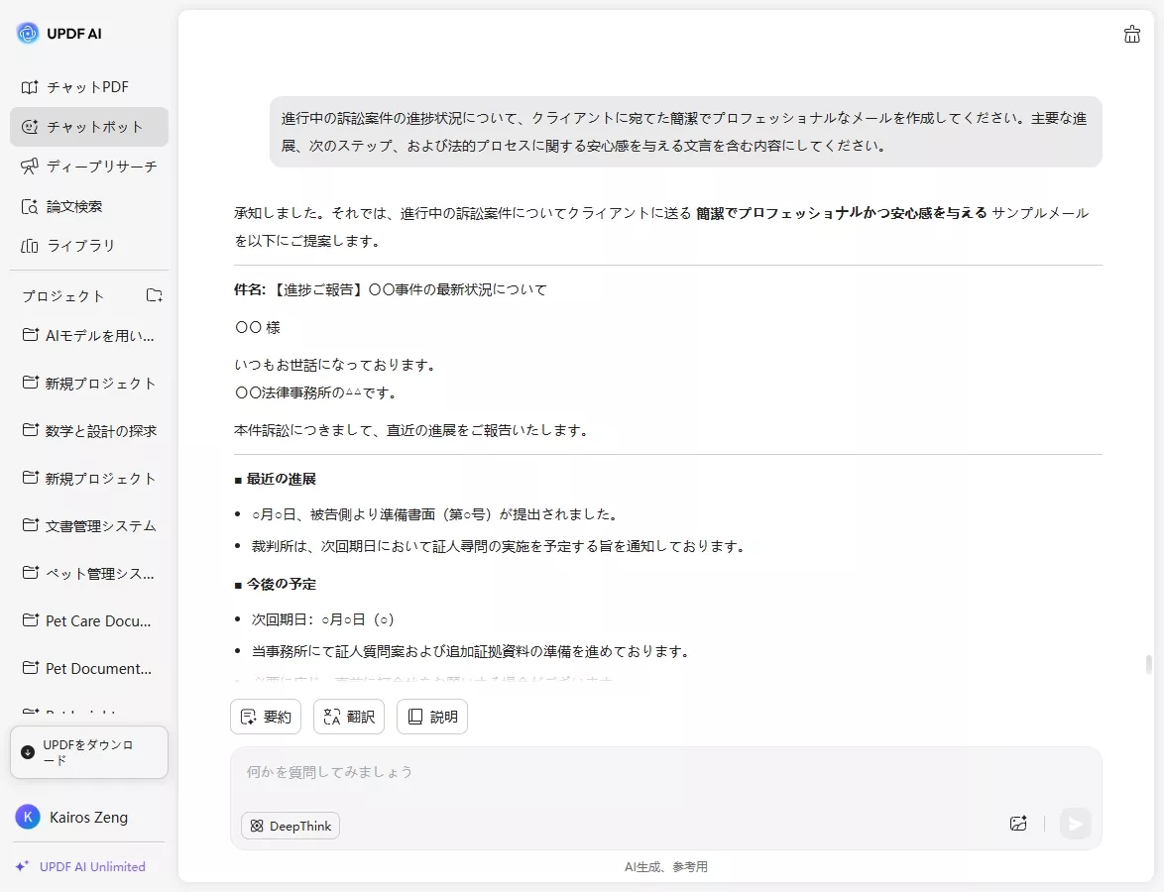Screen dimensions: 1164x892
Task: Click the message send button
Action: coord(1075,824)
